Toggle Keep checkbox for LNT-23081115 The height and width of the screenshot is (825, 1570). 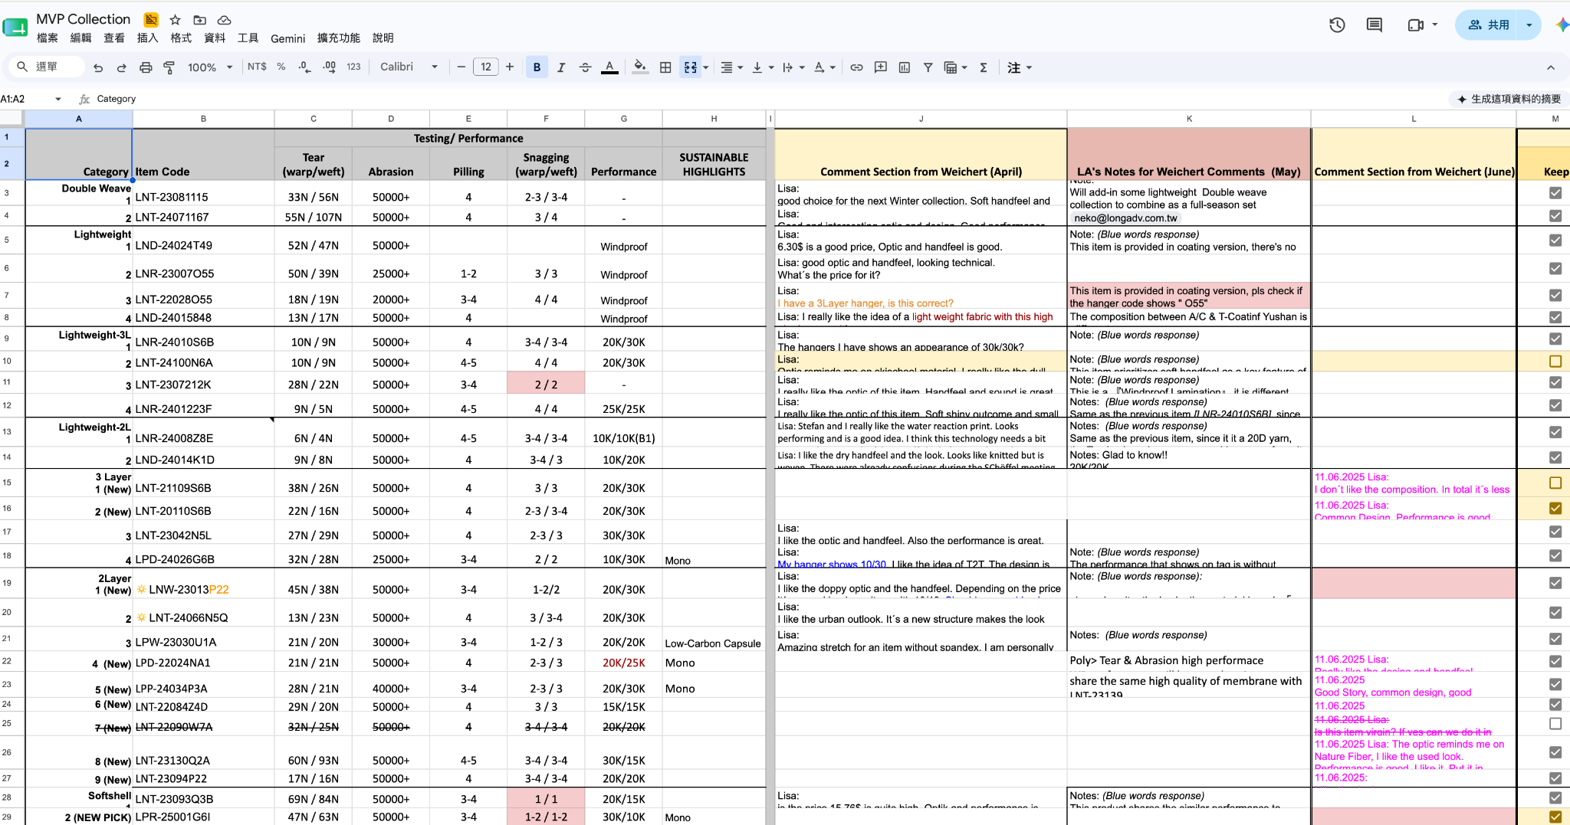[x=1555, y=193]
